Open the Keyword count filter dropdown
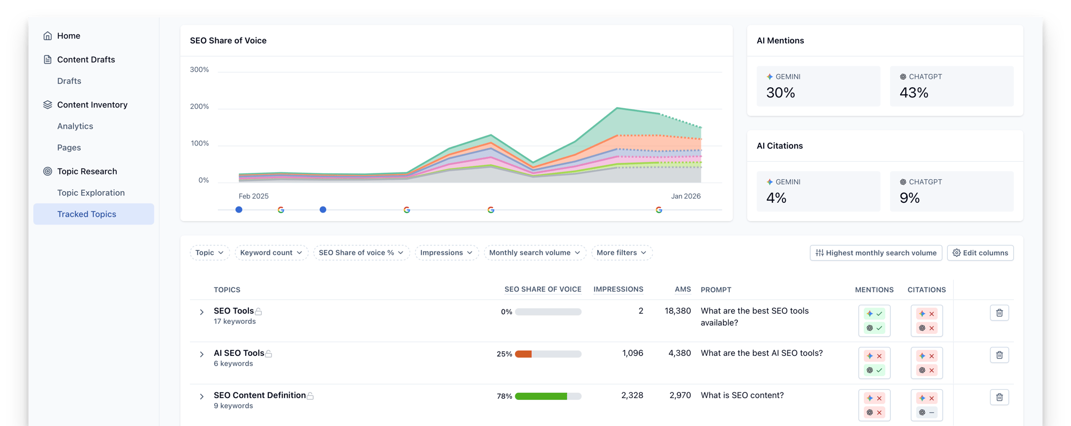This screenshot has width=1071, height=426. 271,253
